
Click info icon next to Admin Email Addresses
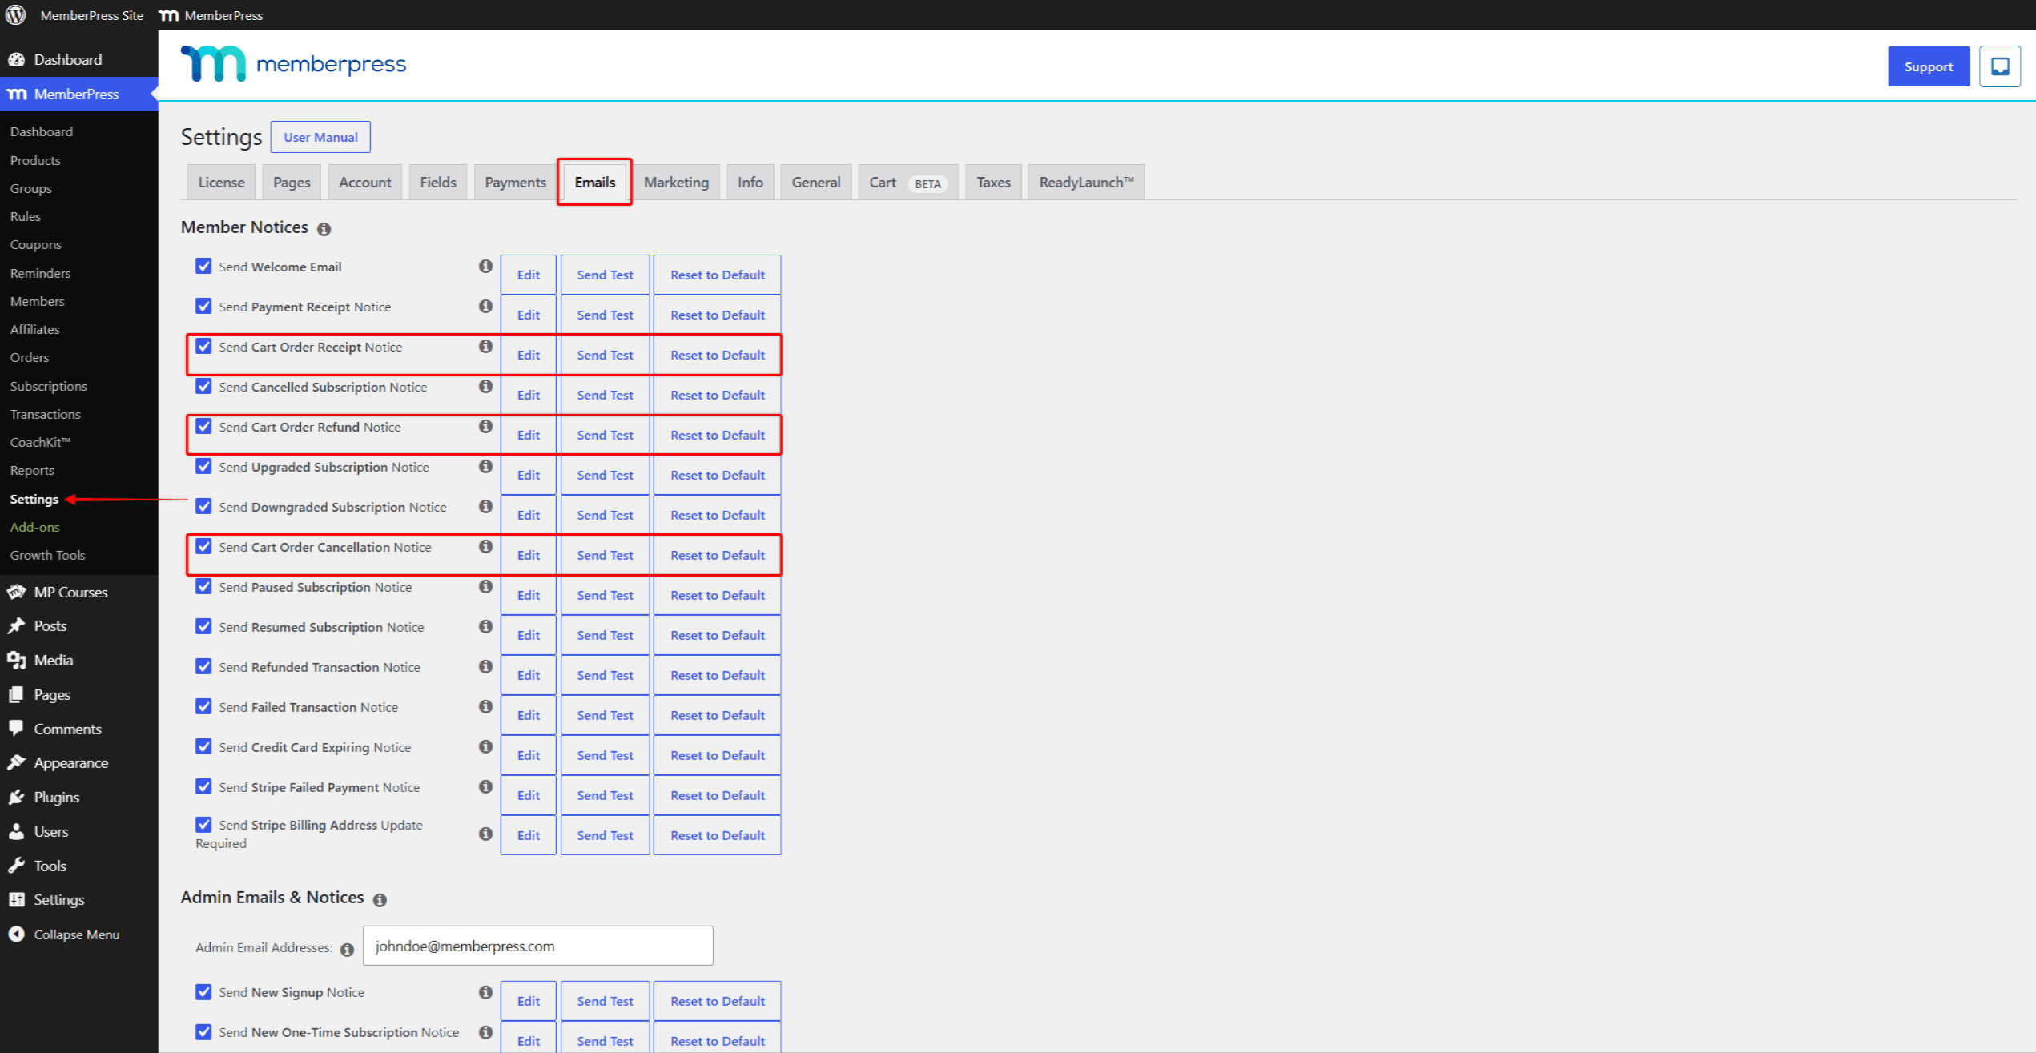[347, 950]
